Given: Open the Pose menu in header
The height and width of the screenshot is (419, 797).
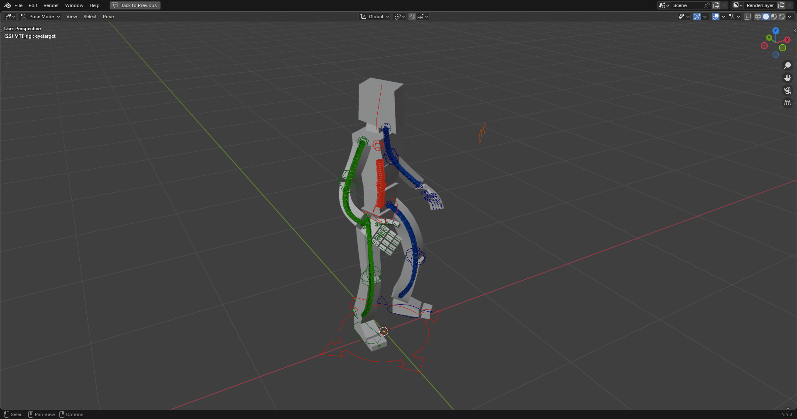Looking at the screenshot, I should point(108,17).
